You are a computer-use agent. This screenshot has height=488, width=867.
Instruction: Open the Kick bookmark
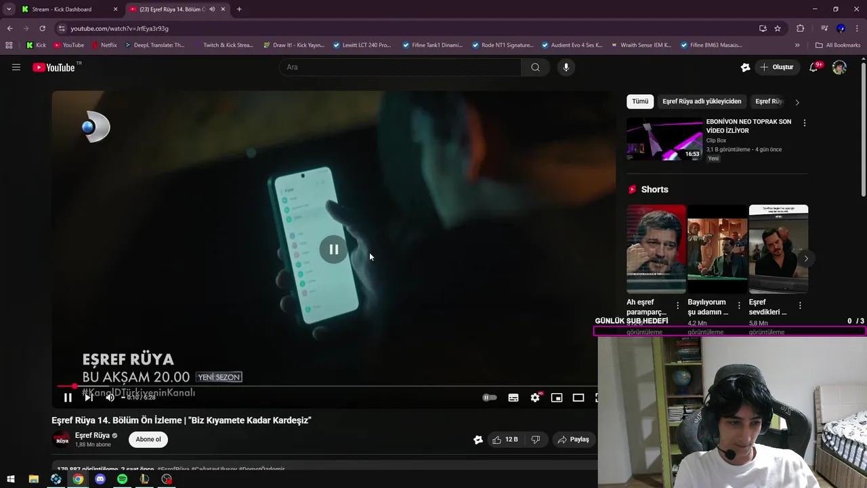tap(36, 45)
